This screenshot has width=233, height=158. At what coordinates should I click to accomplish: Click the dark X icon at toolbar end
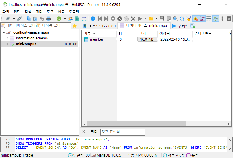pos(229,19)
